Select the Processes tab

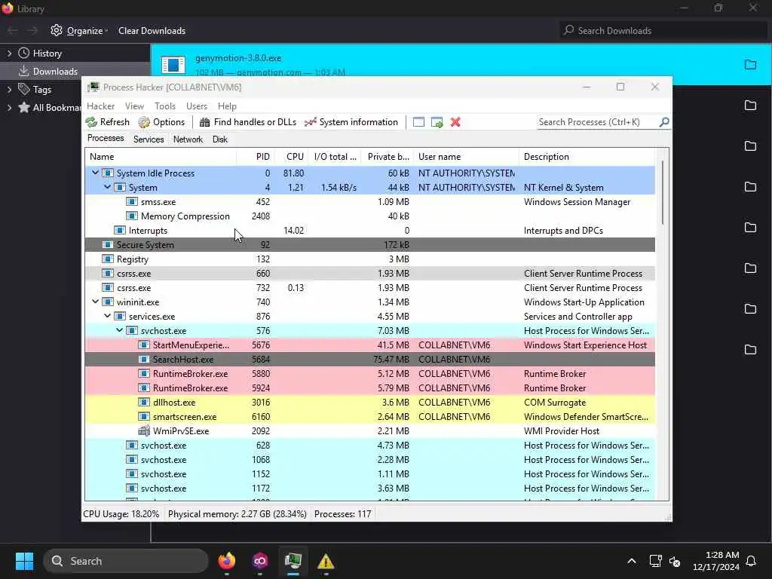click(x=106, y=139)
